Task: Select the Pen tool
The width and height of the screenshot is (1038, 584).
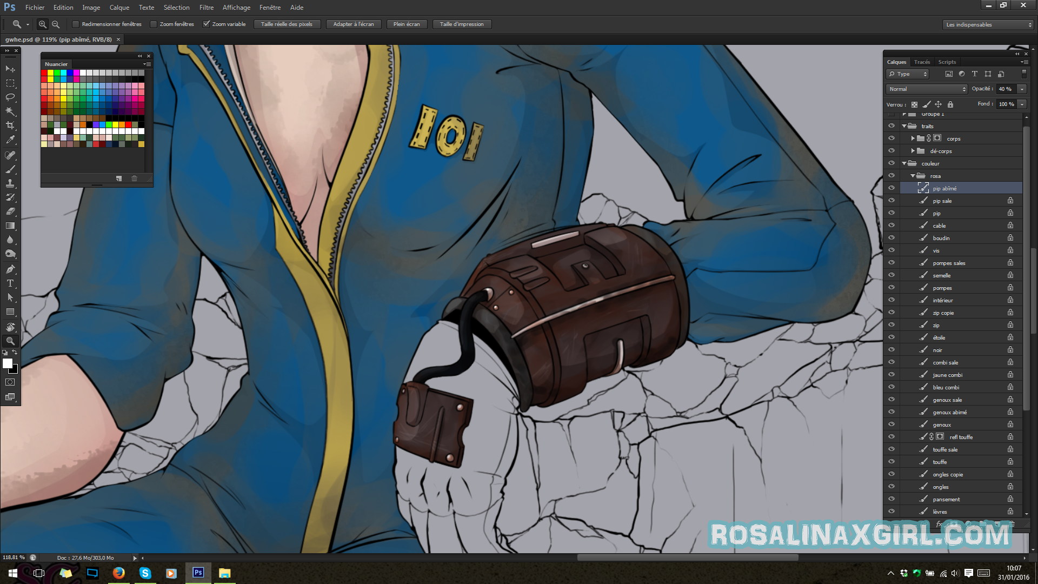Action: click(10, 269)
